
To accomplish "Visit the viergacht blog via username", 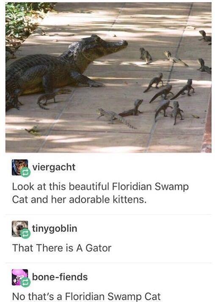I will coord(54,167).
